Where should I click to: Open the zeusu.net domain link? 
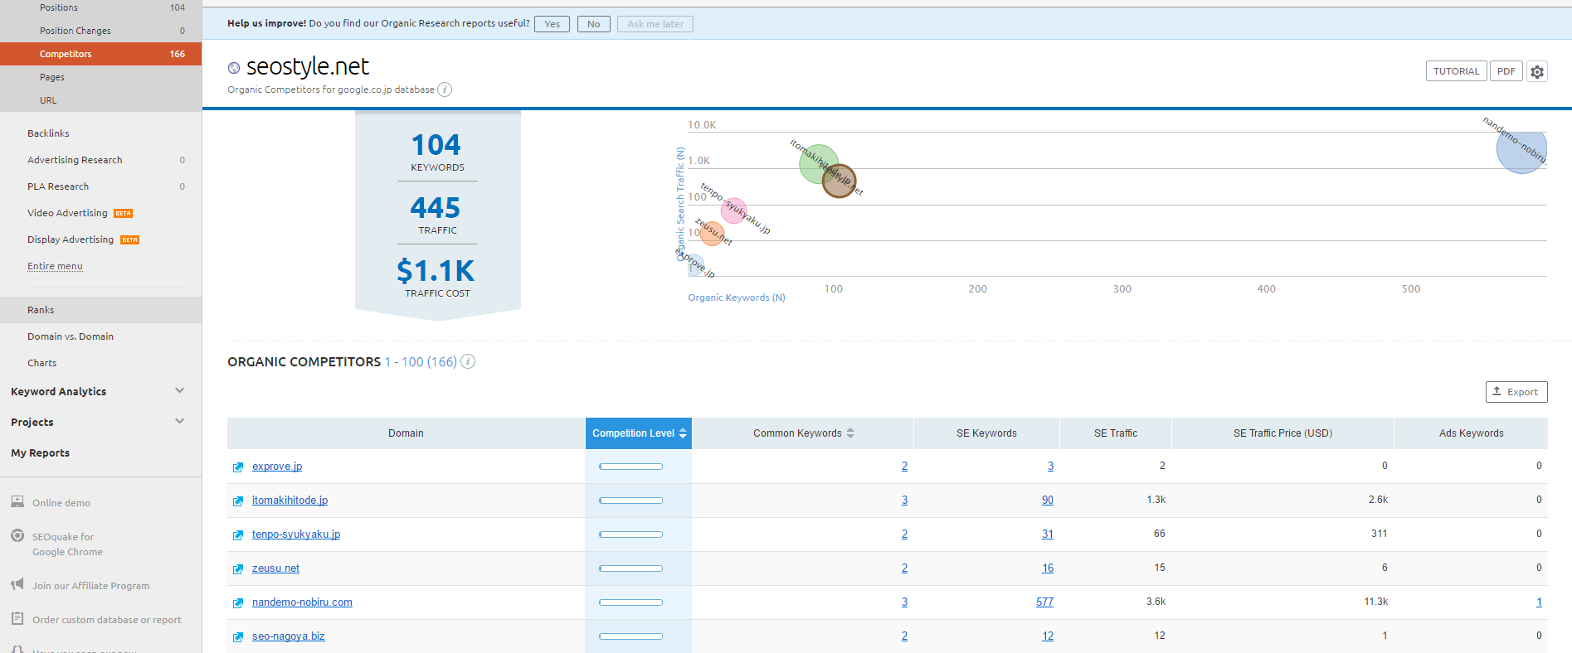(x=275, y=568)
